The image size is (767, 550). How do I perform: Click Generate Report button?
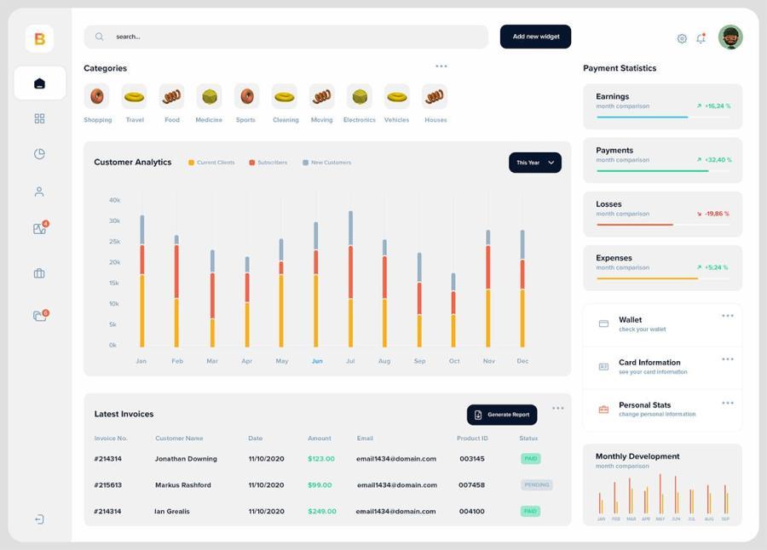(x=502, y=415)
